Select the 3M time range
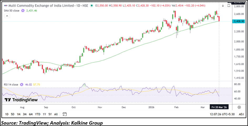 [x=24, y=114]
